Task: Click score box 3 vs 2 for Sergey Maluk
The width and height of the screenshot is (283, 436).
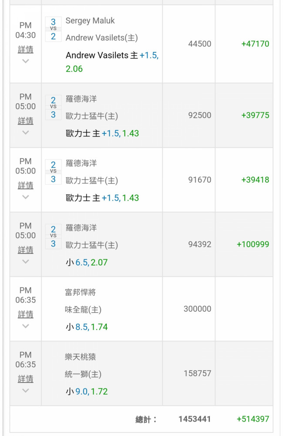Action: click(53, 29)
